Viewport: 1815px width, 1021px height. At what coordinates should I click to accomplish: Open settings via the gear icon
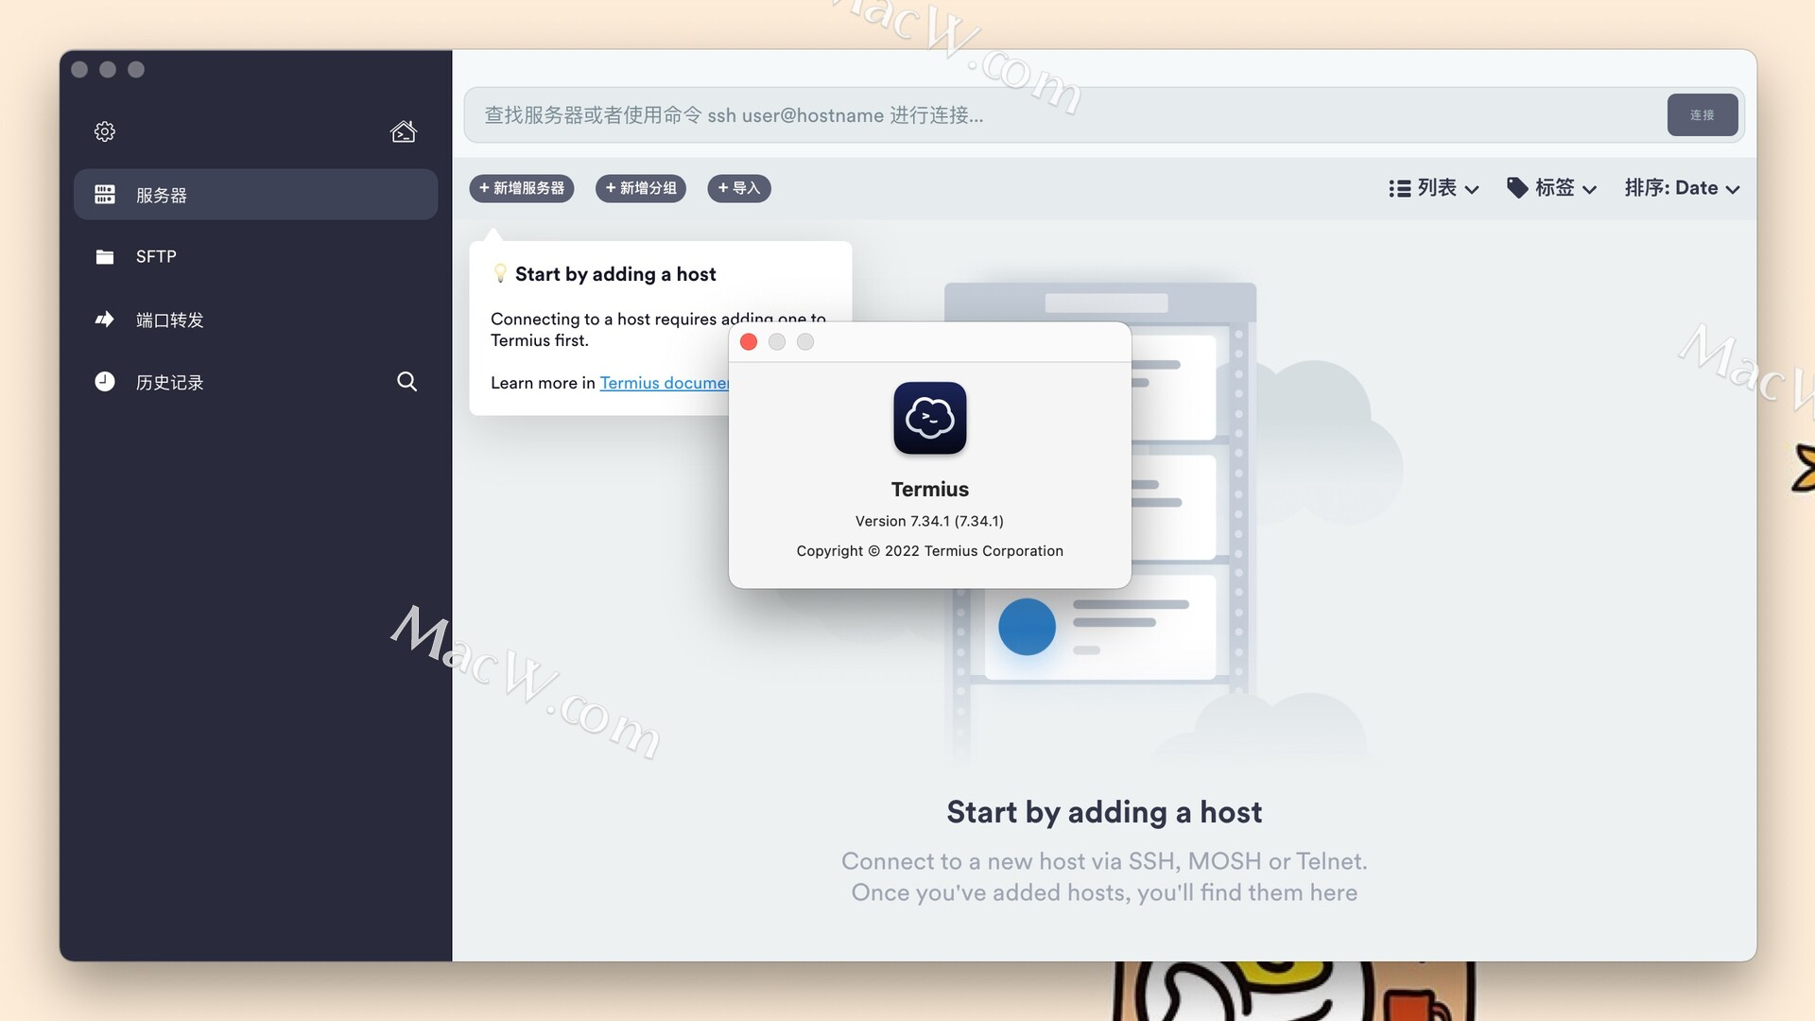pos(105,131)
